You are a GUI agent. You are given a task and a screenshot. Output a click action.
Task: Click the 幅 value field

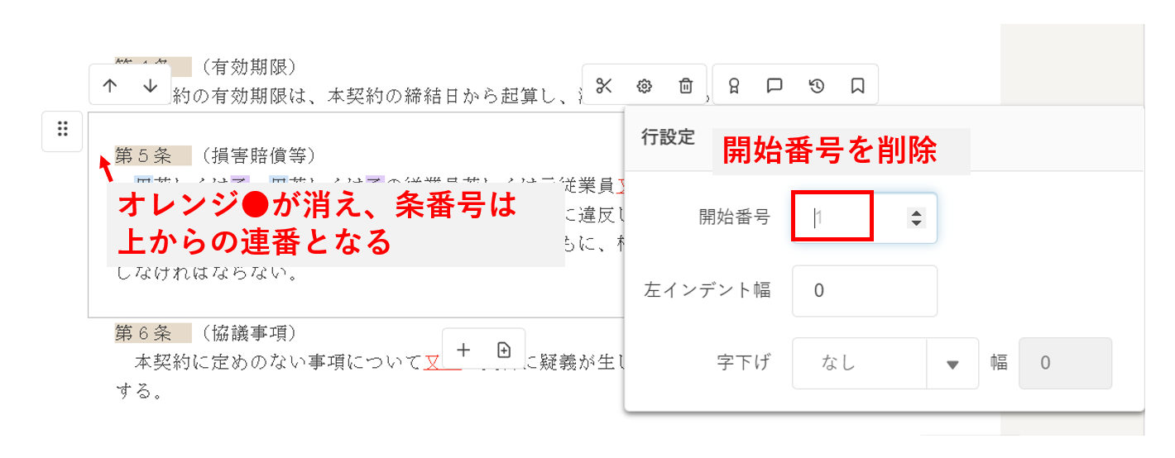(1065, 363)
